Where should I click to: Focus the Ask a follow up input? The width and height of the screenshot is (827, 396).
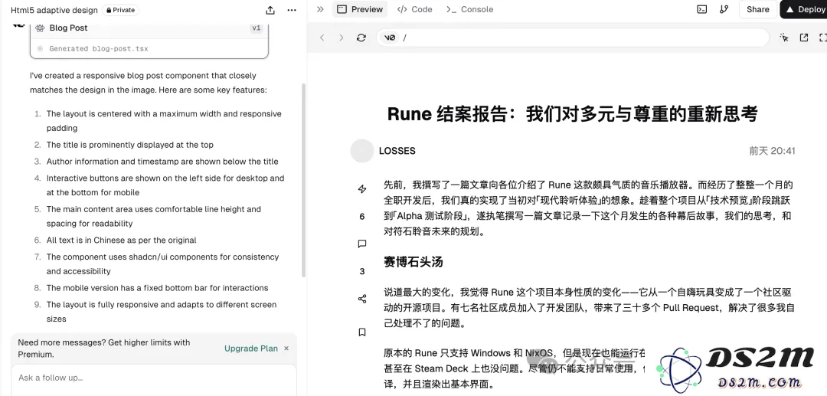point(153,380)
